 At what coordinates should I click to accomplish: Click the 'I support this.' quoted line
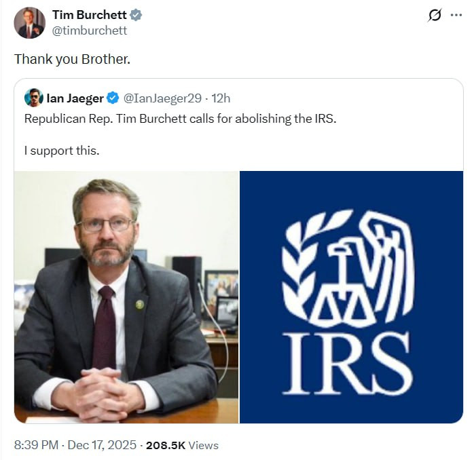(x=62, y=151)
